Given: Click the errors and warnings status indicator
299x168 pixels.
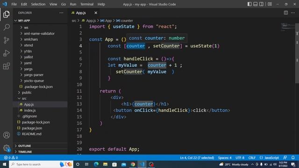Looking at the screenshot, I should pos(11,158).
